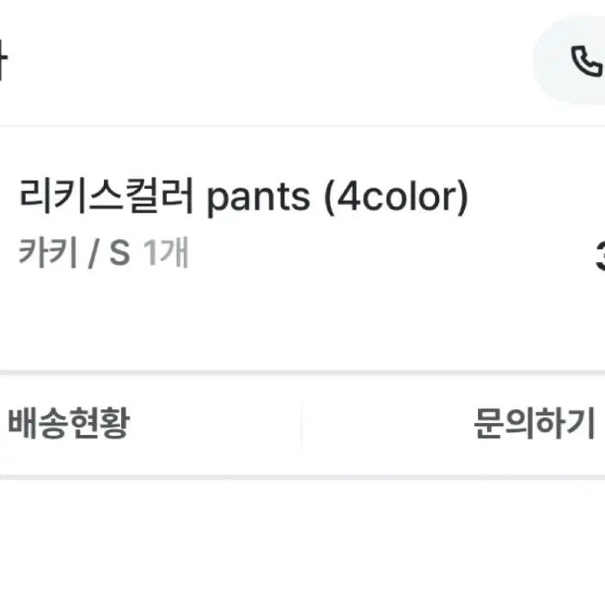The height and width of the screenshot is (605, 605).
Task: Click the rounded gray call button pill
Action: point(569,60)
